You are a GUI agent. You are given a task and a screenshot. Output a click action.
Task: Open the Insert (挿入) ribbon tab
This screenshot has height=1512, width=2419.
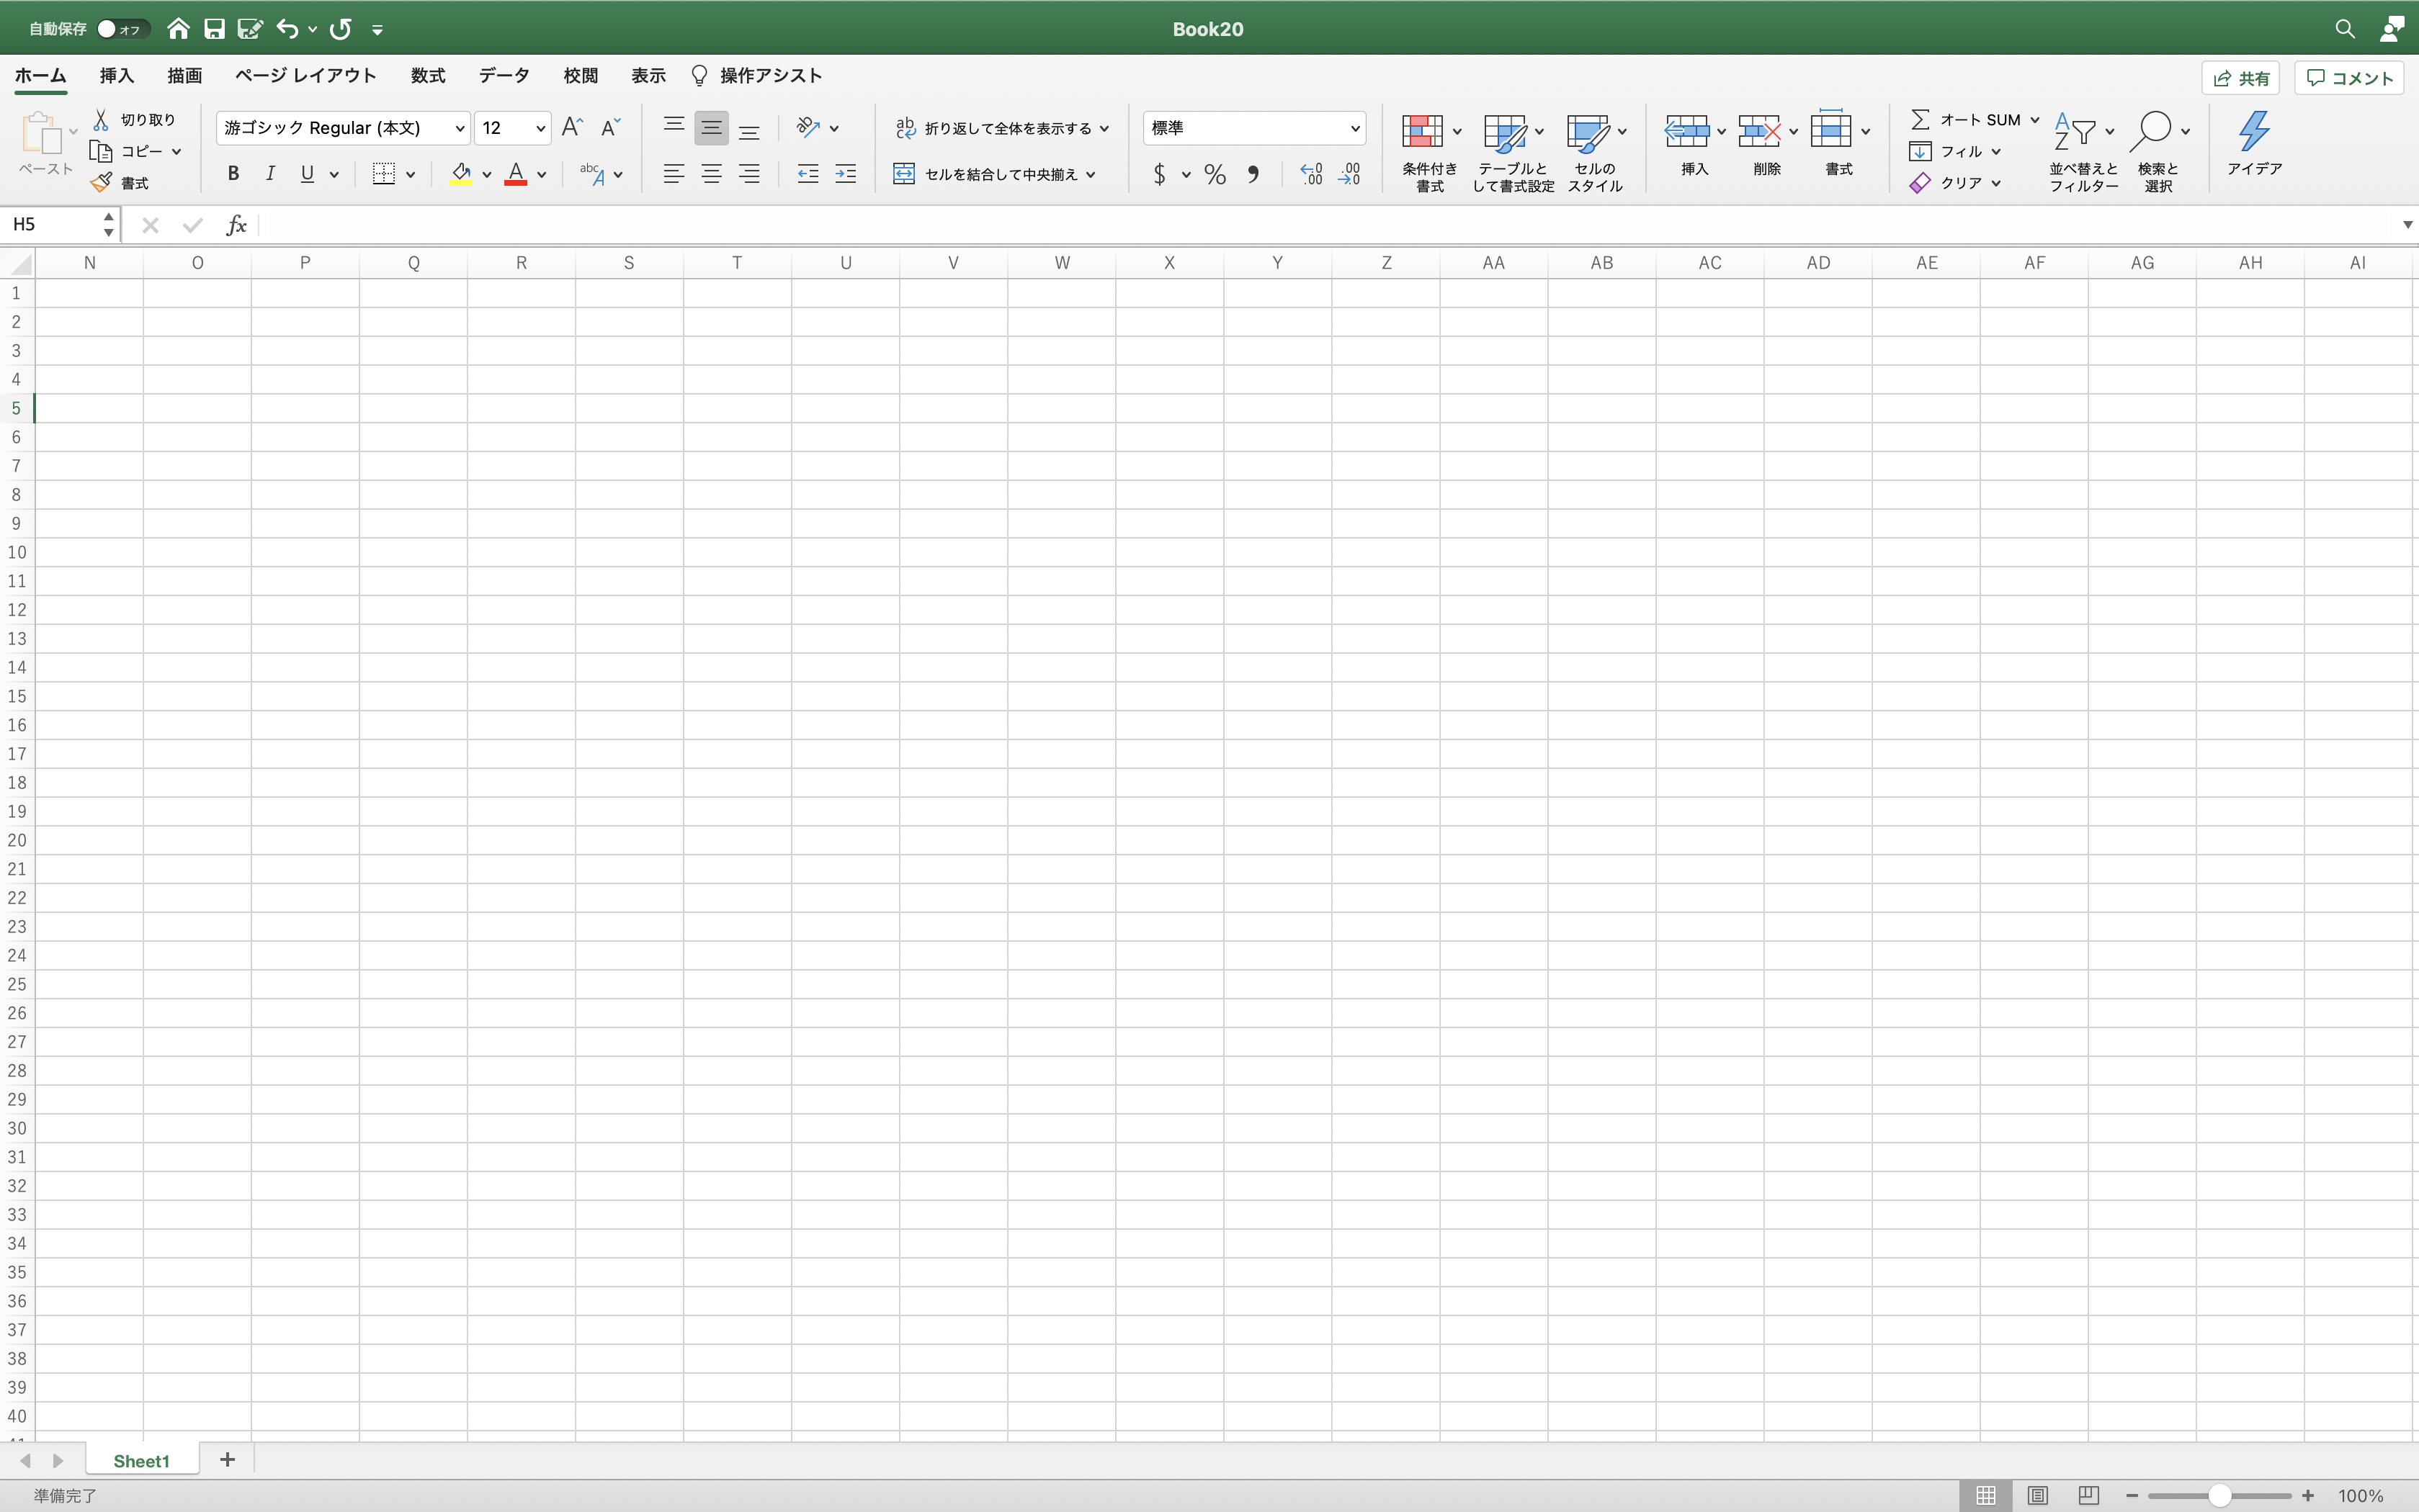pos(116,76)
